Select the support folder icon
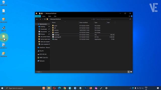Viewport: 161px width, 90px height. [x=53, y=32]
